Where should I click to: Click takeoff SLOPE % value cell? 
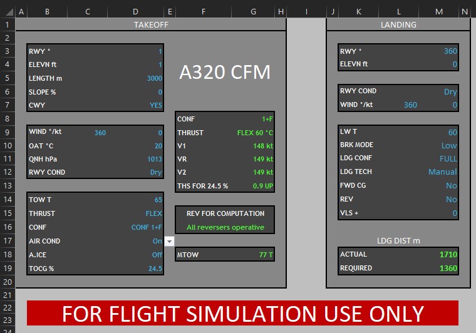[160, 92]
